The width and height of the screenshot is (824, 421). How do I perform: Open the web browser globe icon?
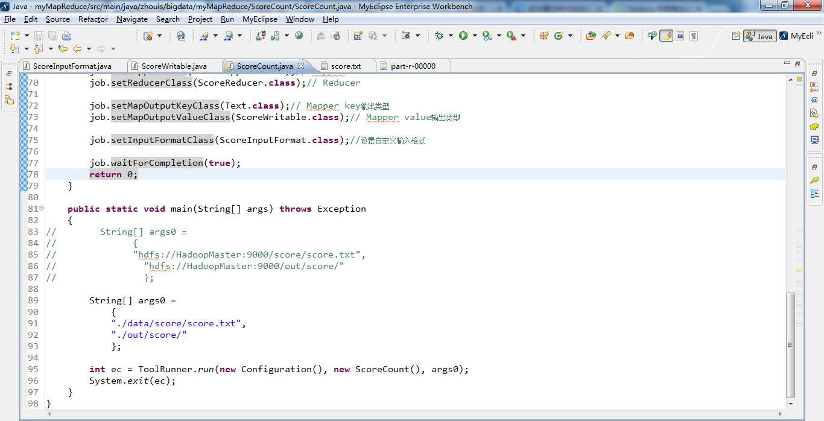pyautogui.click(x=299, y=36)
